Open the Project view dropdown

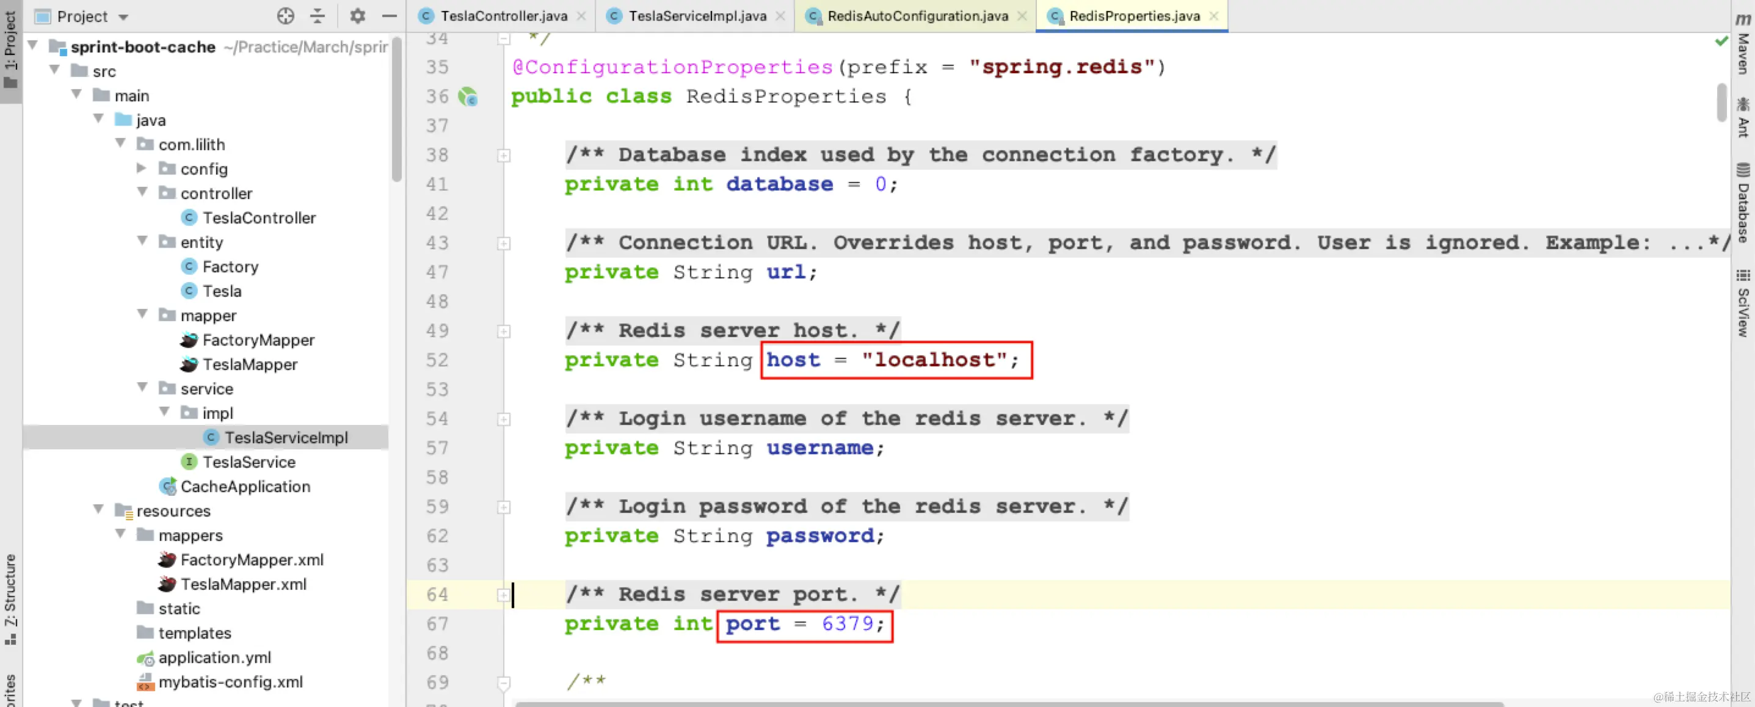pyautogui.click(x=123, y=16)
